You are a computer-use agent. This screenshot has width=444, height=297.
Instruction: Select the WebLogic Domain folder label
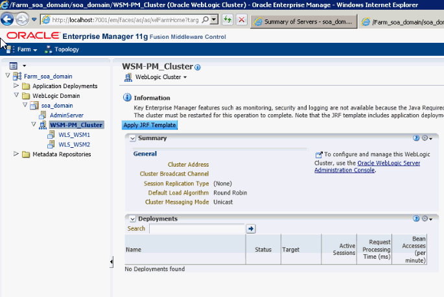(56, 96)
